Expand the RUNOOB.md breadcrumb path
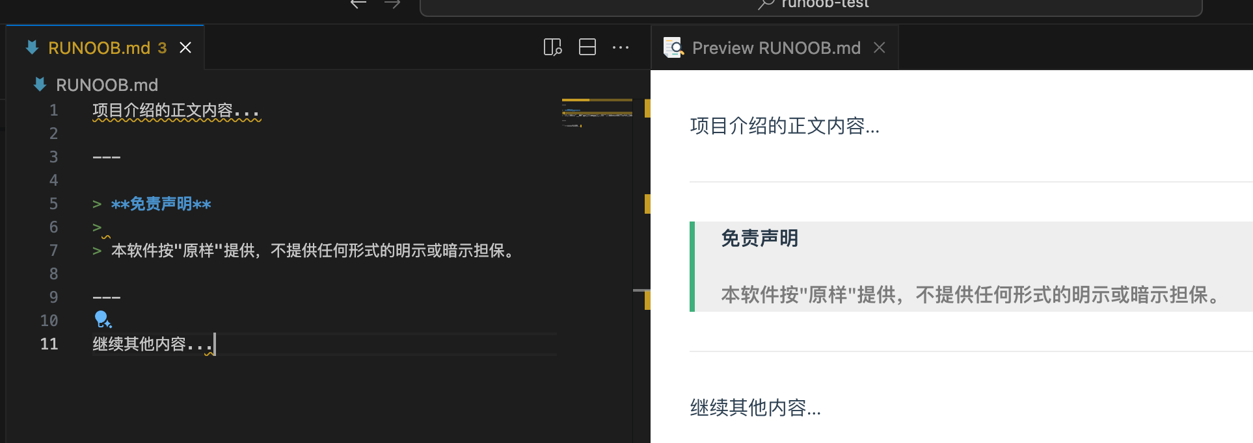The height and width of the screenshot is (443, 1253). (x=107, y=85)
